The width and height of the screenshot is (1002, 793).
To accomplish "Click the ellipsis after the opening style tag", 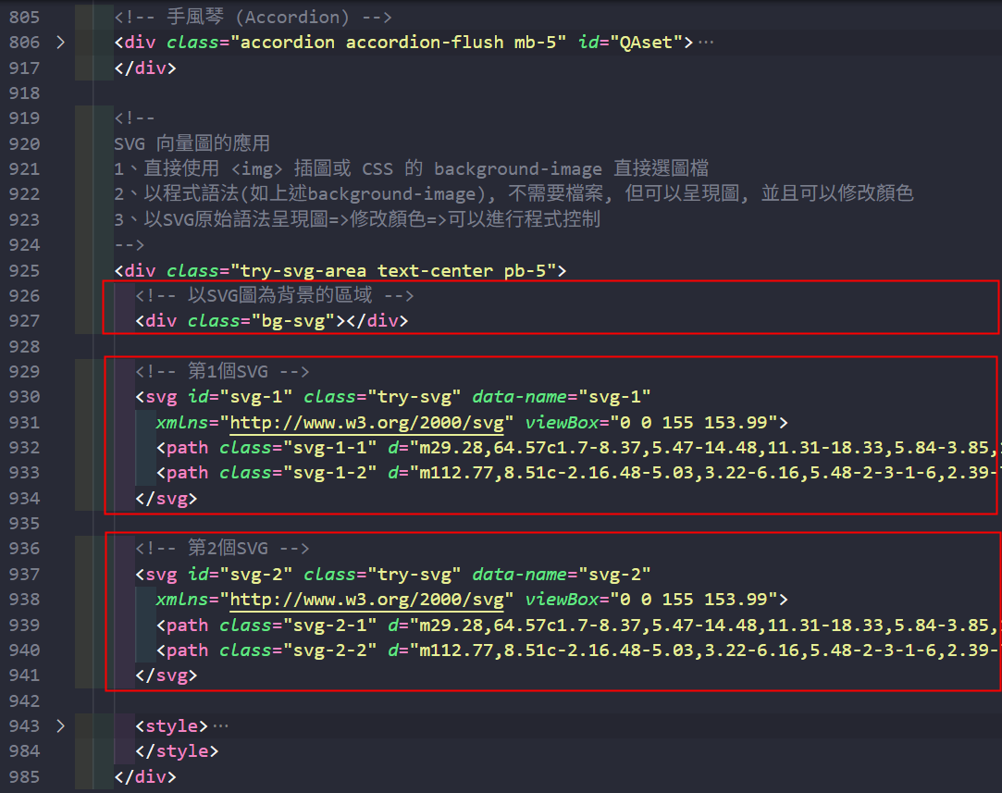I will click(x=220, y=726).
